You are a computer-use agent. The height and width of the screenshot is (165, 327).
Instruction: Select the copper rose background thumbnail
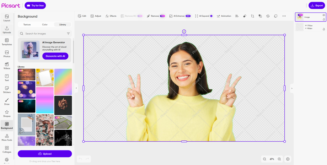point(63,105)
